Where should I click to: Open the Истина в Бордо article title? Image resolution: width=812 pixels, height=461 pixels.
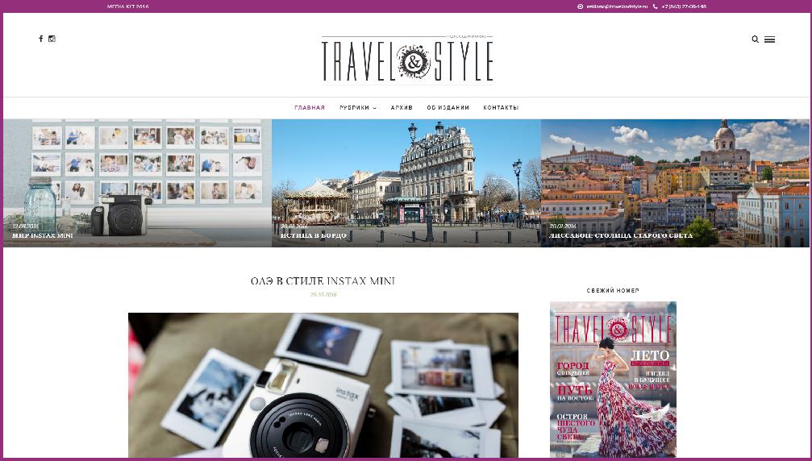click(314, 236)
